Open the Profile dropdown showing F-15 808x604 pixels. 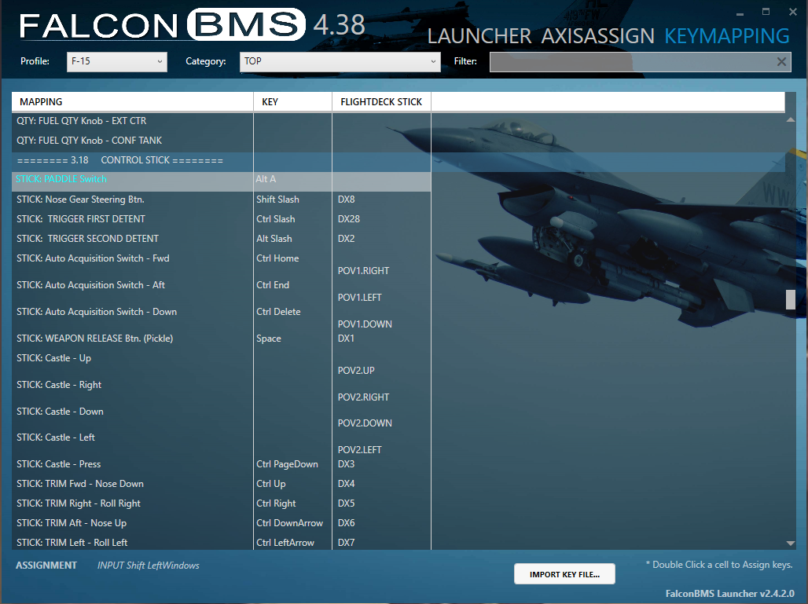(117, 62)
